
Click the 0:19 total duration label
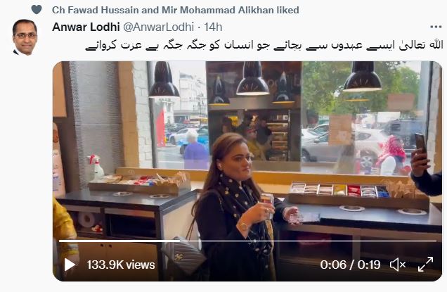(x=369, y=265)
